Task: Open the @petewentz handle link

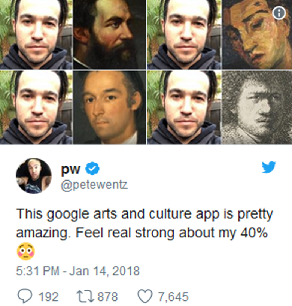Action: pyautogui.click(x=94, y=185)
